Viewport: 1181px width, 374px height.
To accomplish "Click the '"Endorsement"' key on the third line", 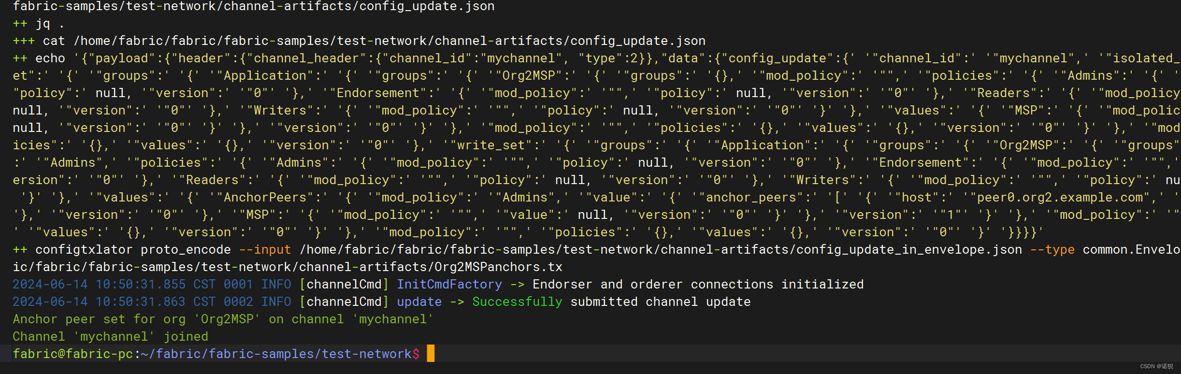I will [381, 93].
